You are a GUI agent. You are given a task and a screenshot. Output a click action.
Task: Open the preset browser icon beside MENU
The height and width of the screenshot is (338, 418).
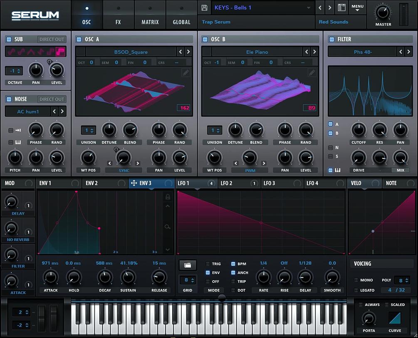[341, 7]
